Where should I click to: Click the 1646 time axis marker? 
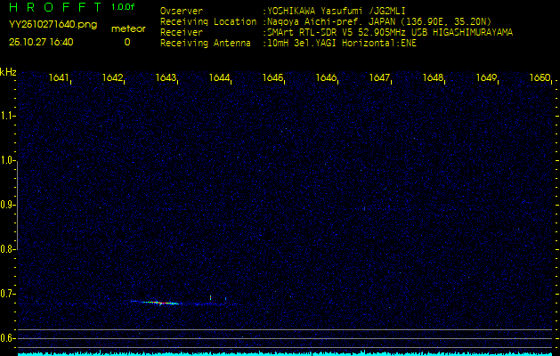326,77
